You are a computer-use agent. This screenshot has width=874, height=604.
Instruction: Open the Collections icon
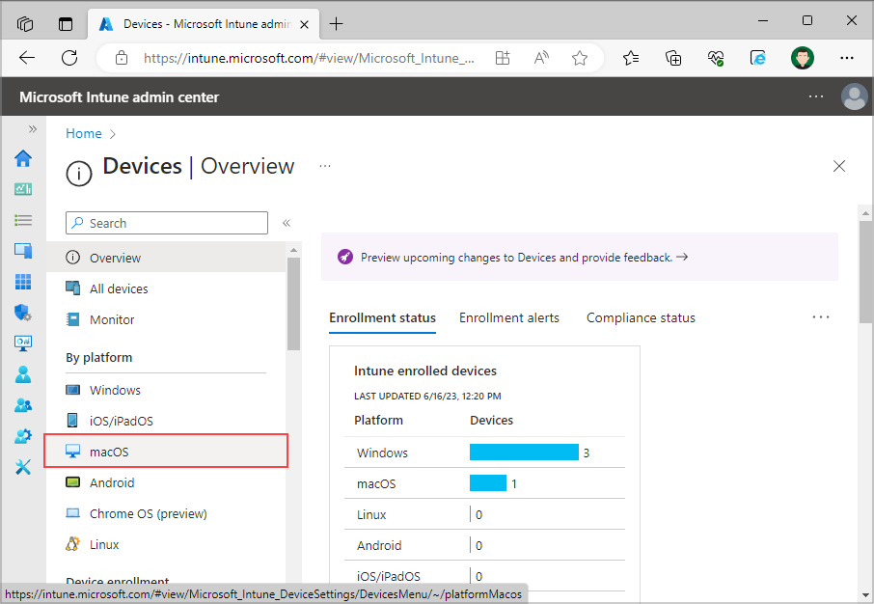point(673,58)
